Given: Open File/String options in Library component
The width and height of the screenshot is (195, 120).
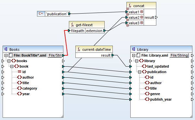Looking at the screenshot, I should [179, 55].
